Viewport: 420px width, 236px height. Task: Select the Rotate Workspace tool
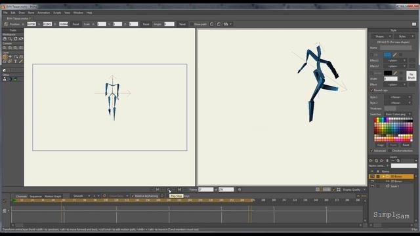coord(16,39)
